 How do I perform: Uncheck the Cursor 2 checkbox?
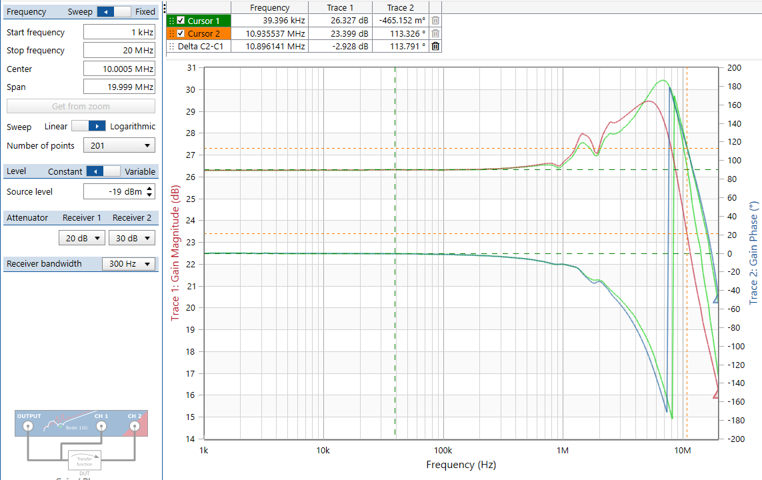tap(181, 33)
